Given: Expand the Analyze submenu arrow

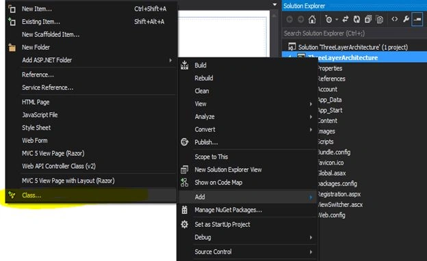Looking at the screenshot, I should coord(311,117).
